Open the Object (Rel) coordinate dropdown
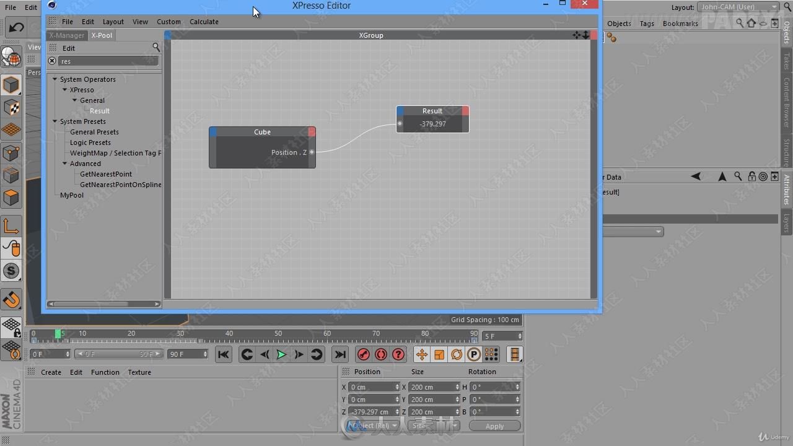 [372, 426]
